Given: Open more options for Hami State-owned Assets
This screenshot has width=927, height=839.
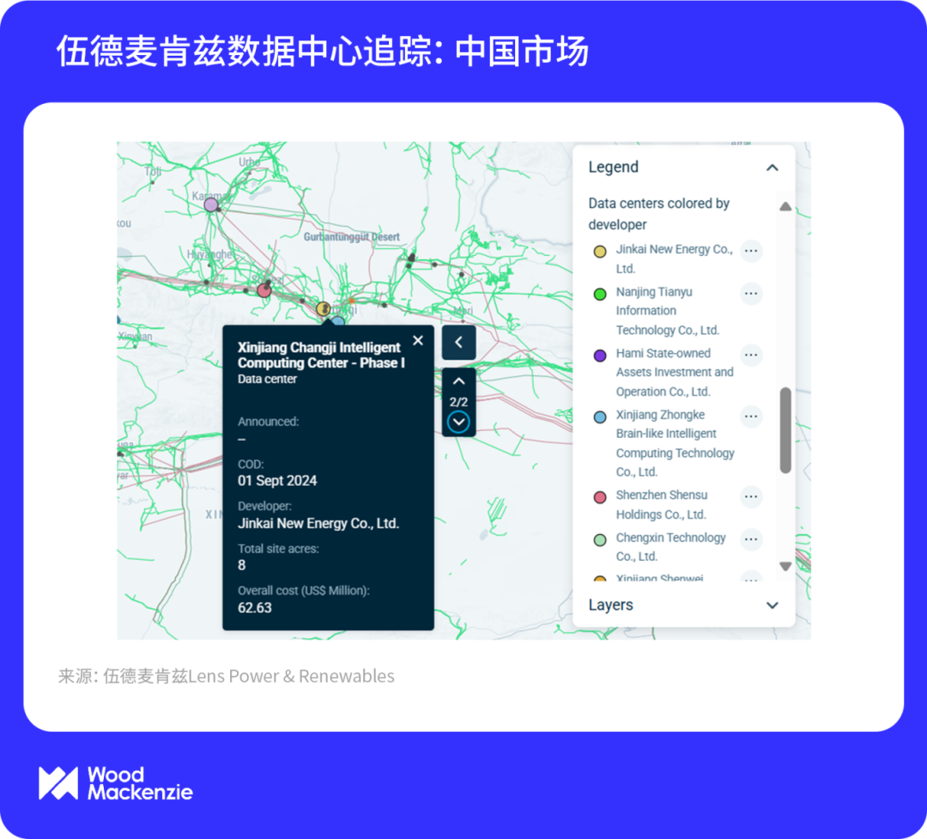Looking at the screenshot, I should [x=751, y=355].
